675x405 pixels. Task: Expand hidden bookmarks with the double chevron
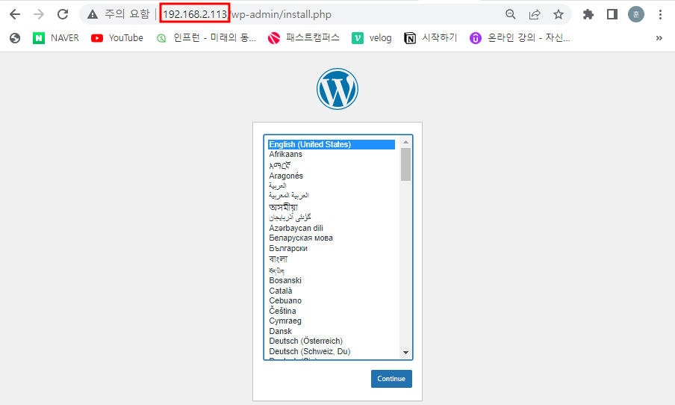coord(659,38)
